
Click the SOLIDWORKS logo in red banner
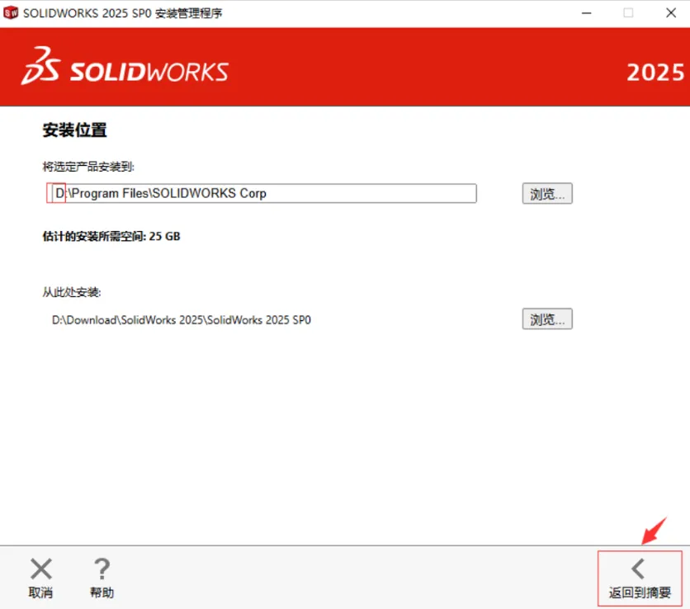click(x=125, y=67)
